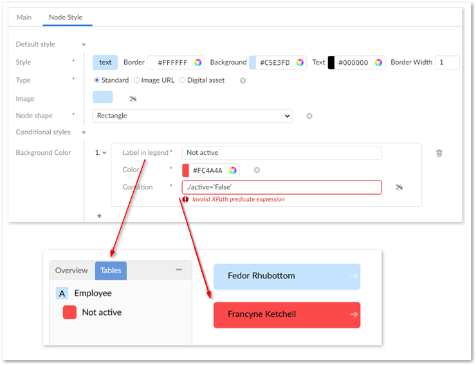Open the Border color picker wheel
This screenshot has width=476, height=365.
198,62
